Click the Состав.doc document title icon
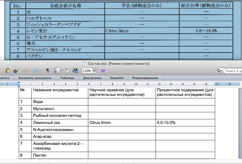The image size is (242, 164). pyautogui.click(x=86, y=63)
